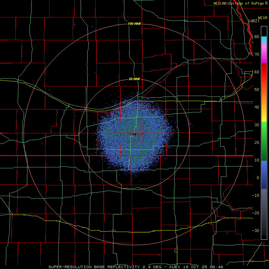Click the 50 NMI range ring label
Image resolution: width=269 pixels, height=269 pixels.
coord(134,79)
